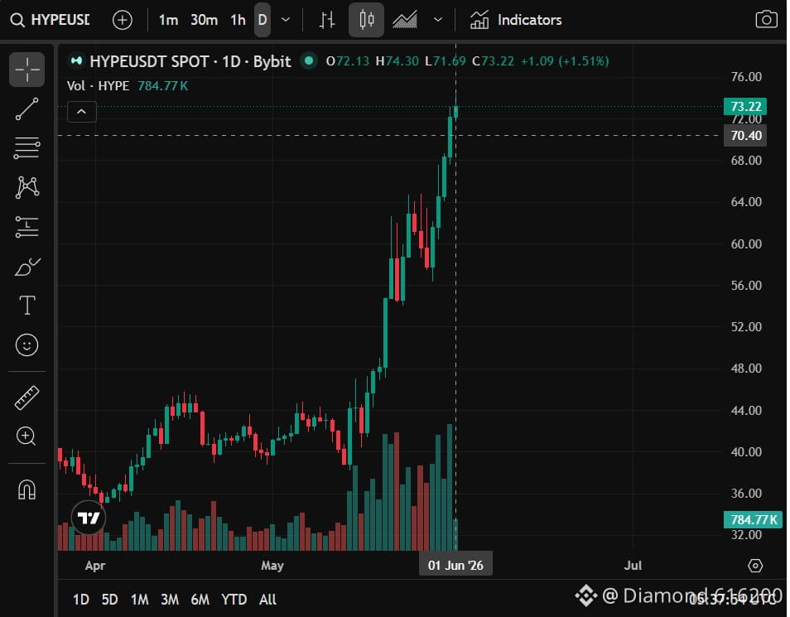Select the ruler measure tool
This screenshot has height=617, width=790.
point(26,398)
